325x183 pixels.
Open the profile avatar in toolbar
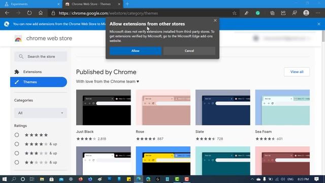point(306,13)
